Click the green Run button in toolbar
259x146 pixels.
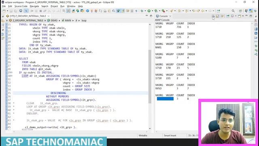pyautogui.click(x=149, y=11)
